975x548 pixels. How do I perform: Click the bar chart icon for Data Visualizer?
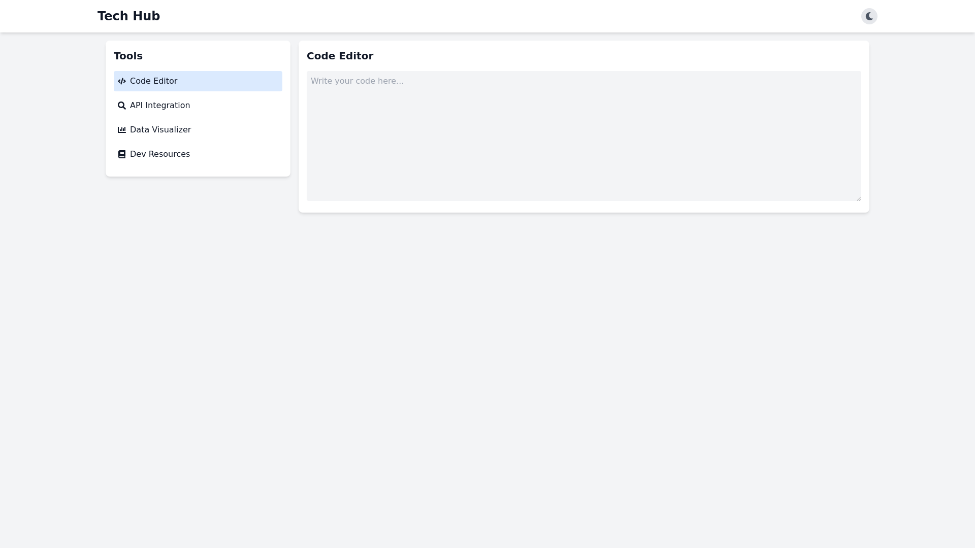(x=122, y=130)
